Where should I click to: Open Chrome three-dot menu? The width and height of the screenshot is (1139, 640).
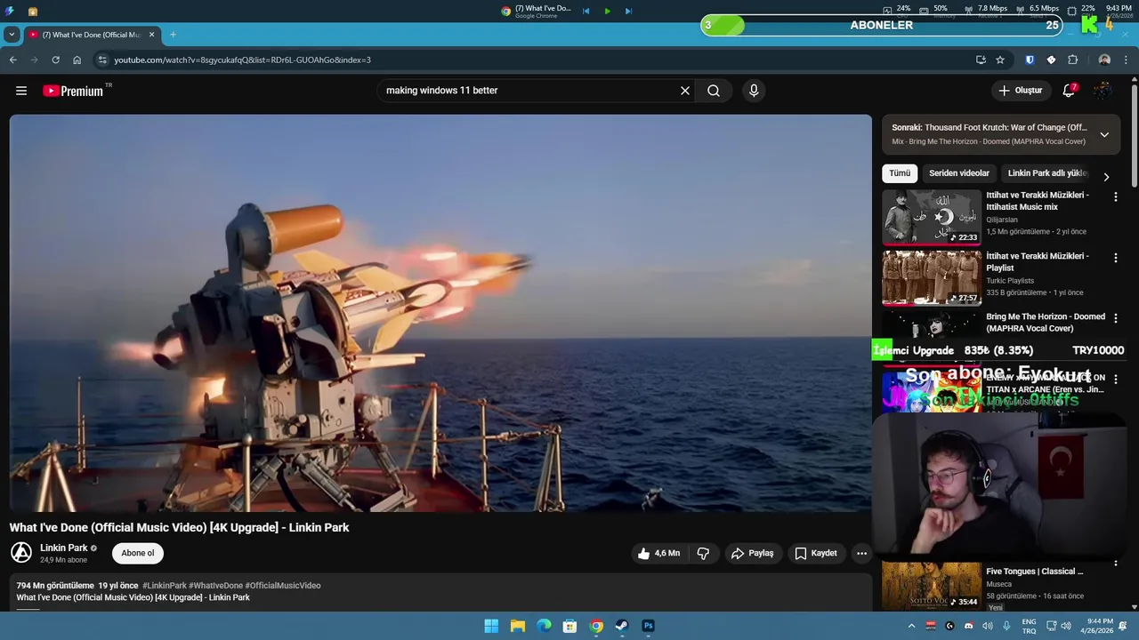(1126, 60)
